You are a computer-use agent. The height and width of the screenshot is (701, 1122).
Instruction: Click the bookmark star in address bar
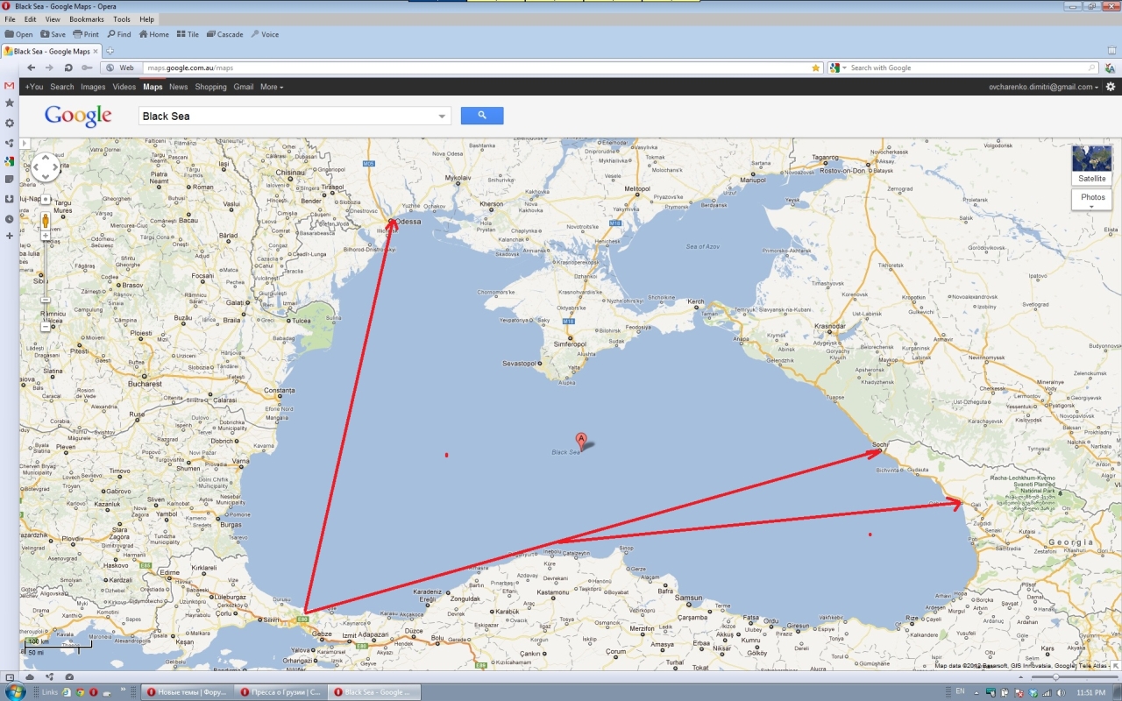pyautogui.click(x=816, y=67)
